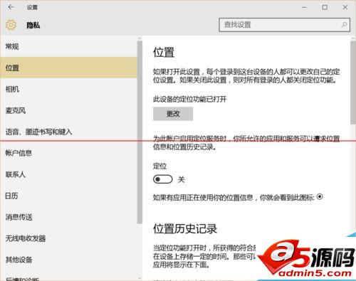Open the 其他设备 section
This screenshot has height=281, width=356.
coord(68,260)
